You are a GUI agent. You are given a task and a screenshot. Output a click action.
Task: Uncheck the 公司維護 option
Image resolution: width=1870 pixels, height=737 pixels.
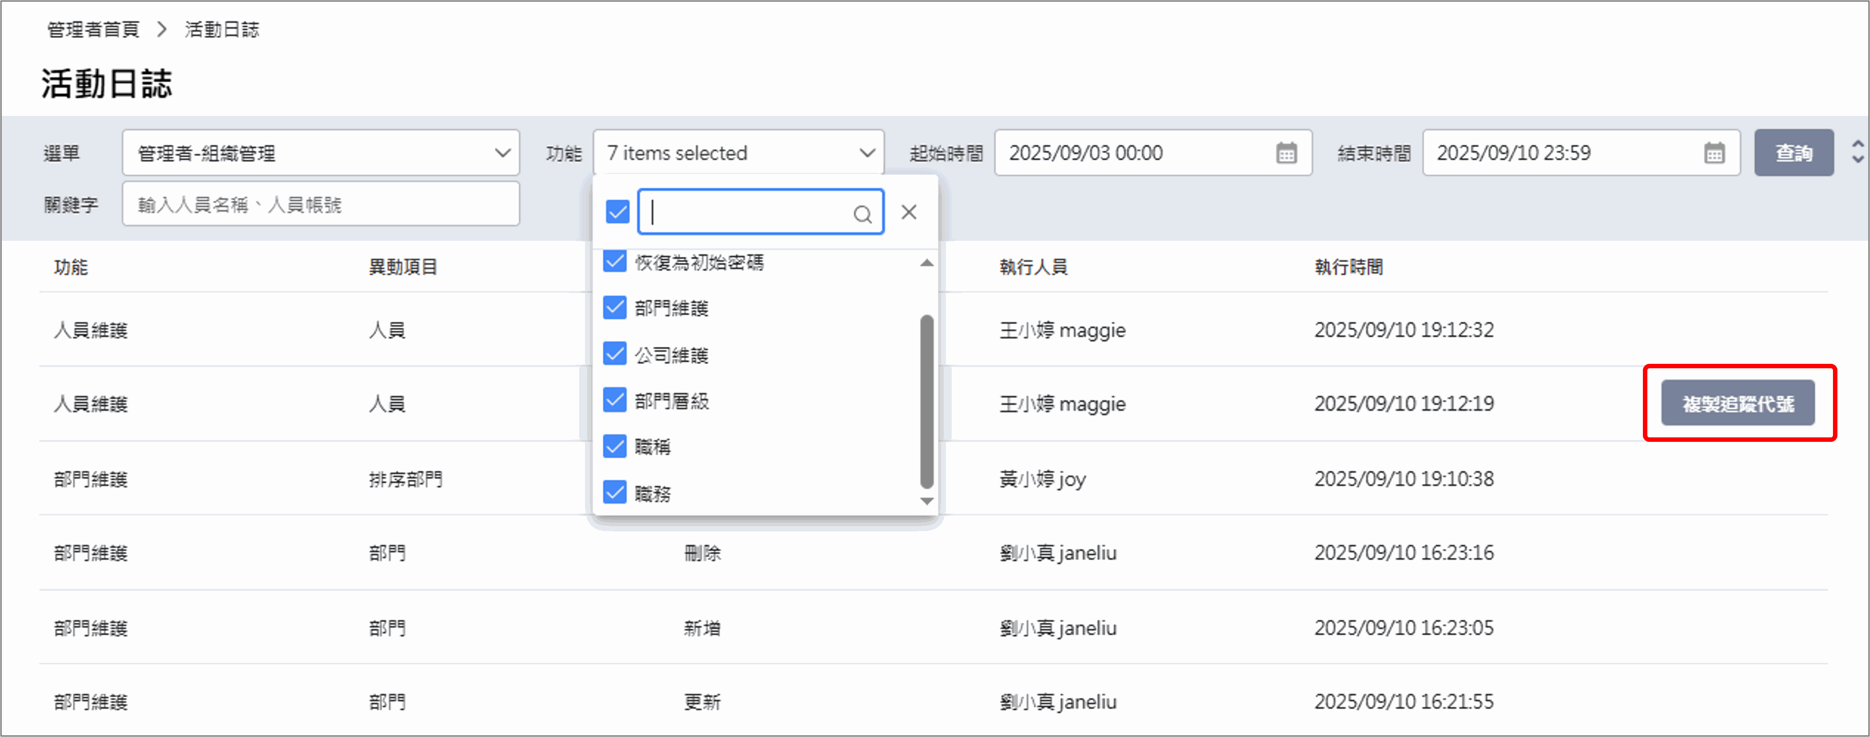[615, 355]
